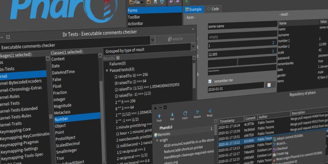Click the stepper arrows on the 12.009 field

coord(273,51)
